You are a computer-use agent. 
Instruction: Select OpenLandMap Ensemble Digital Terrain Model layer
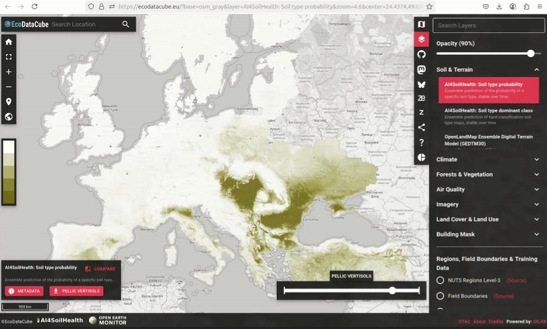click(489, 140)
